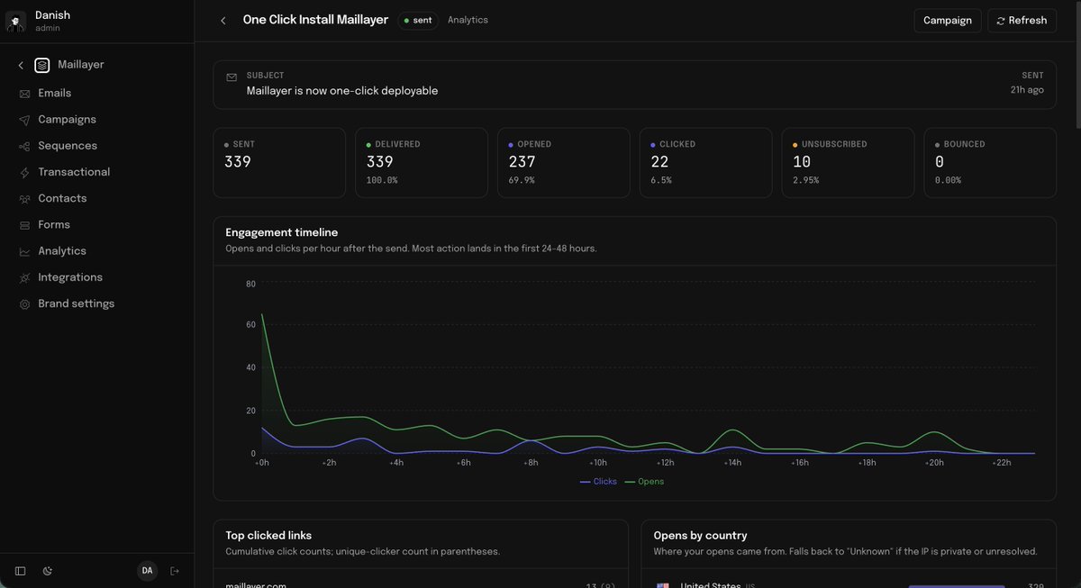Viewport: 1081px width, 588px height.
Task: Click the envelope icon next to Subject
Action: point(232,77)
